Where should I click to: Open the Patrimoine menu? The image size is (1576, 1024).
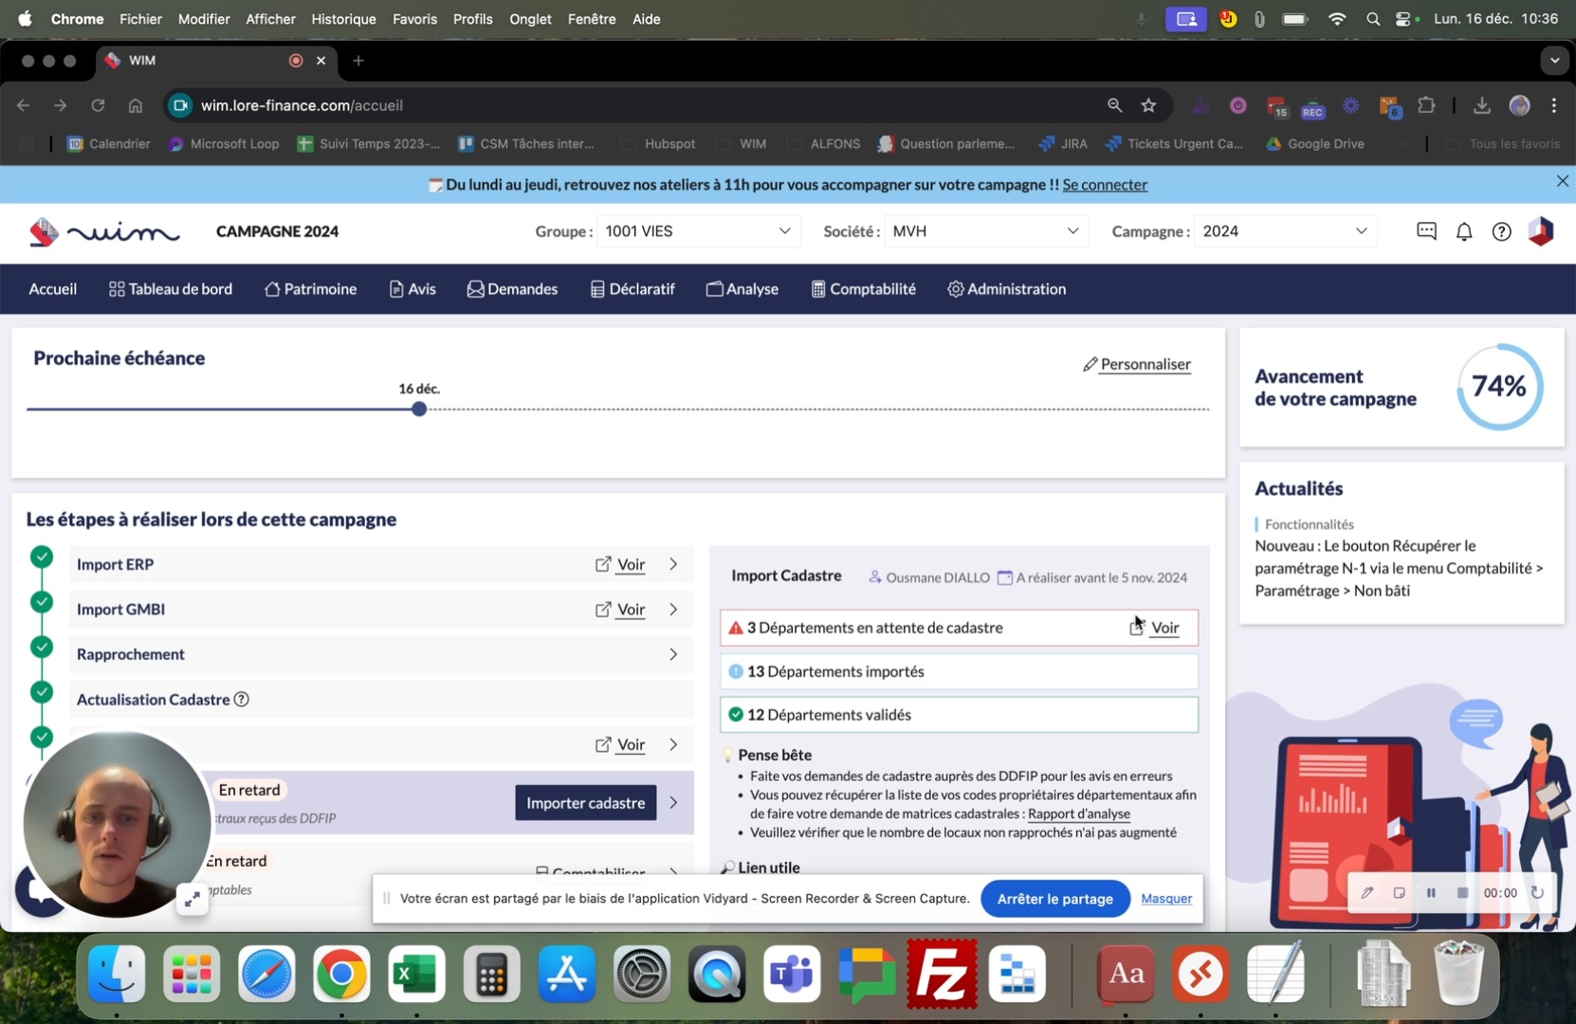[x=311, y=289]
